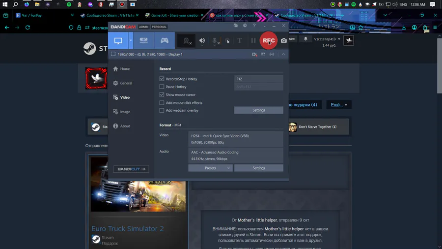Screen dimensions: 442x249
Task: Reload the browser page
Action: 28,28
